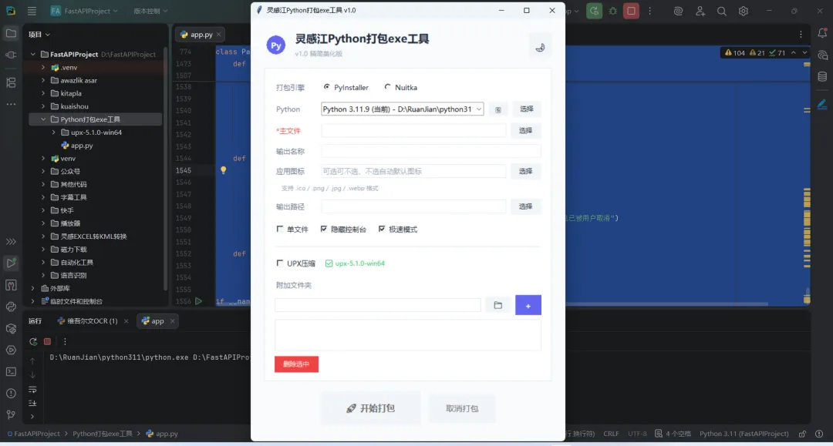Enable the UPX压缩 checkbox
Viewport: 833px width, 446px height.
coord(280,263)
